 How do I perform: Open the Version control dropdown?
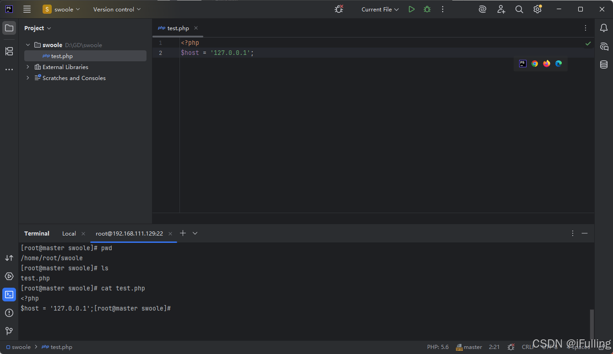click(117, 9)
